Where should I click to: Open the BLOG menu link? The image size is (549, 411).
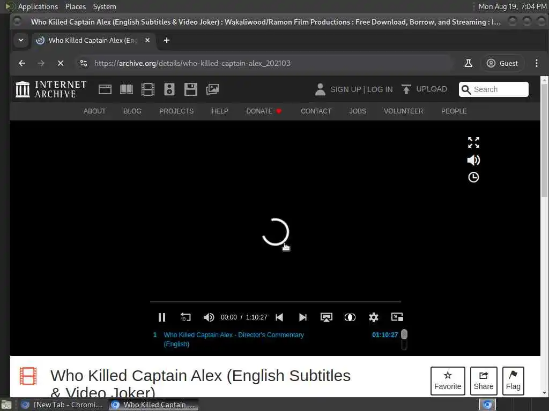click(x=132, y=111)
